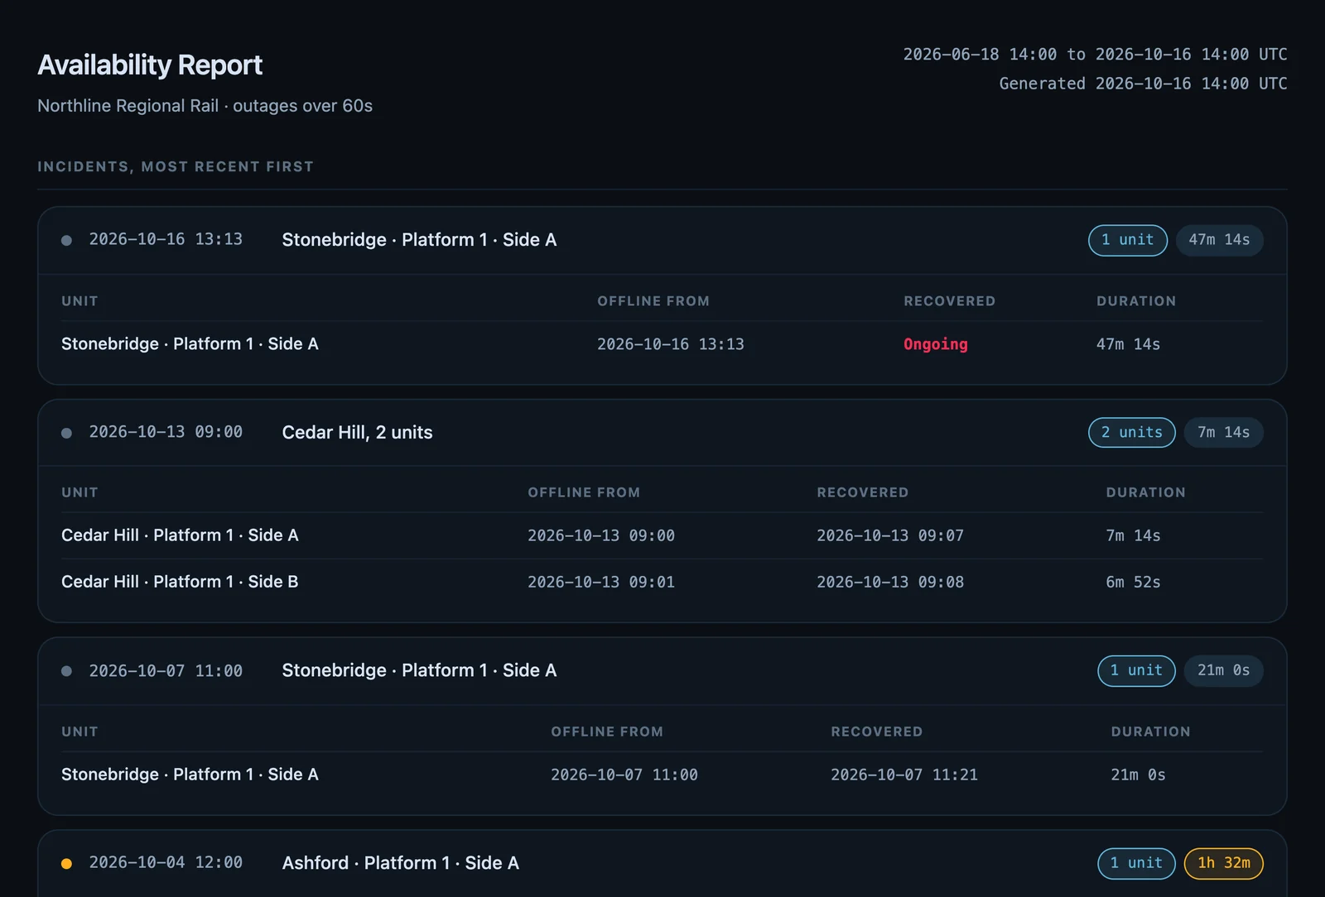
Task: Select the red 'Ongoing' recovery status
Action: pos(935,344)
